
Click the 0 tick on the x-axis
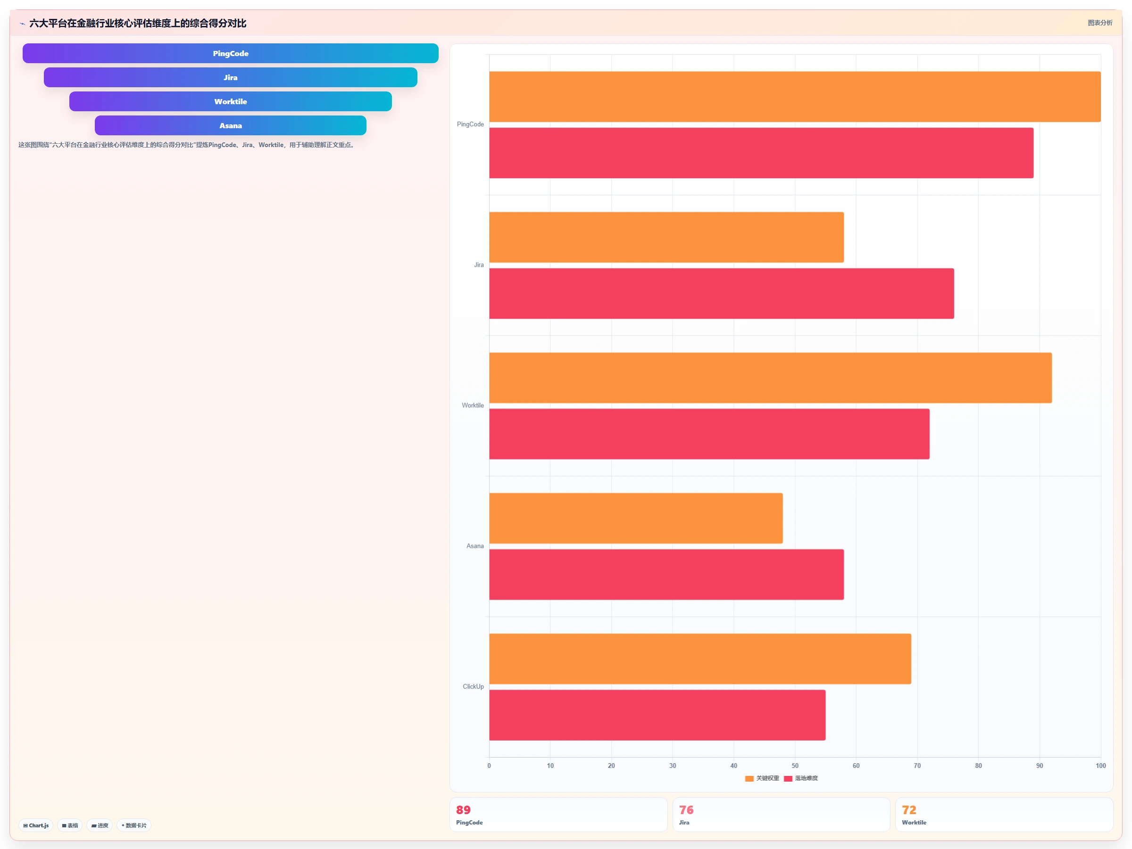(x=489, y=766)
